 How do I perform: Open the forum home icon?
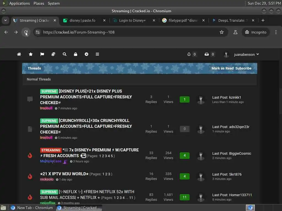pos(19,54)
